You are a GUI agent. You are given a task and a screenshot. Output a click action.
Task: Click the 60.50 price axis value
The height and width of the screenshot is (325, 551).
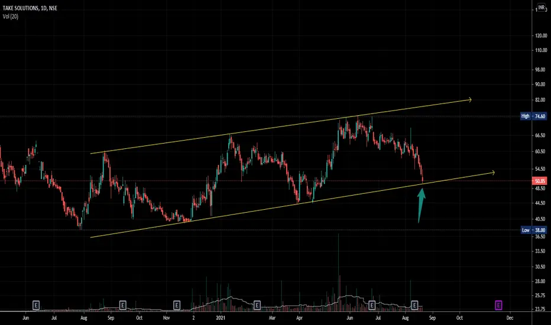[541, 151]
